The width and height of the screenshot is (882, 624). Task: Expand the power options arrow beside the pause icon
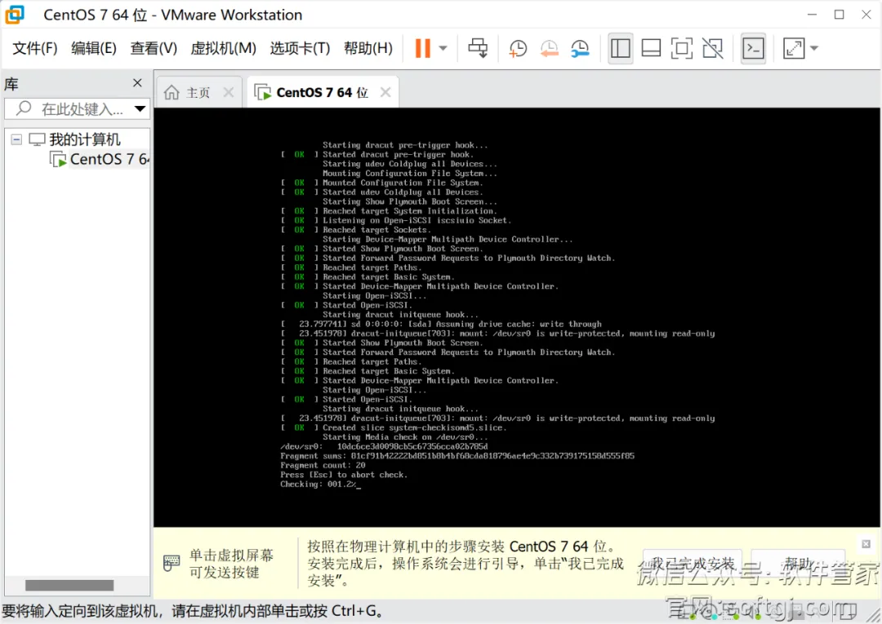tap(443, 48)
